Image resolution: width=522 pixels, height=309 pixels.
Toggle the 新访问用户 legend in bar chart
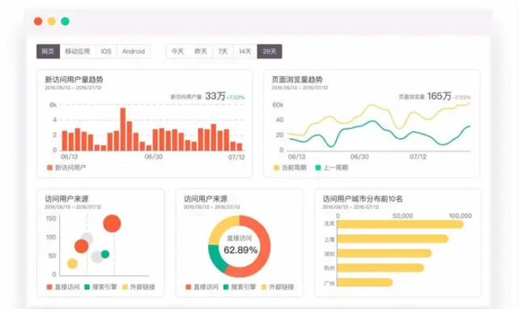pyautogui.click(x=67, y=167)
